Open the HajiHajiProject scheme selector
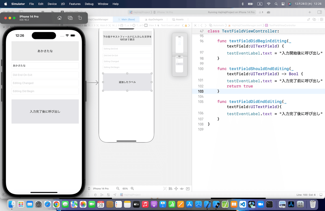 [140, 12]
